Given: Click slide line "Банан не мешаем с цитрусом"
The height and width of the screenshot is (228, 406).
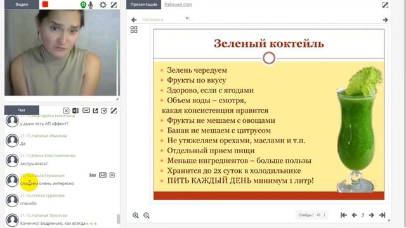Looking at the screenshot, I should [219, 130].
